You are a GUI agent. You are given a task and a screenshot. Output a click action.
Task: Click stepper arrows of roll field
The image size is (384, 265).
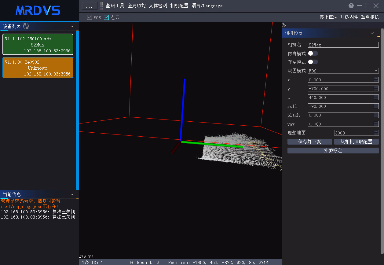pyautogui.click(x=376, y=106)
